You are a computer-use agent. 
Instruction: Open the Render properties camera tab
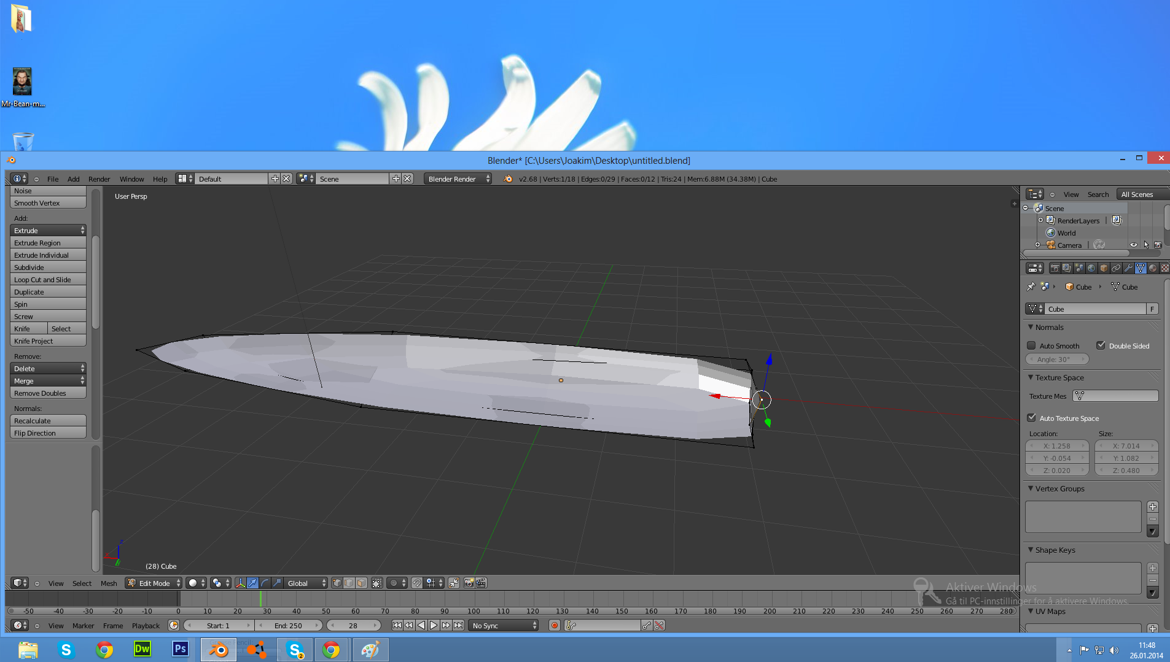click(x=1055, y=268)
